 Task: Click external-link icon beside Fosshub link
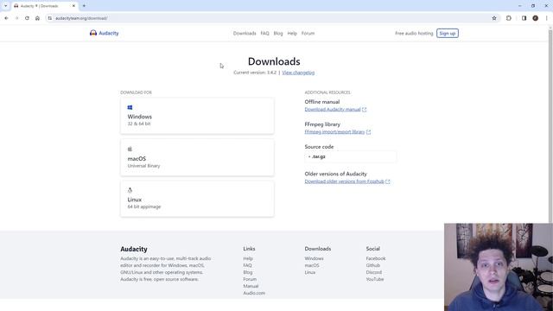(388, 181)
